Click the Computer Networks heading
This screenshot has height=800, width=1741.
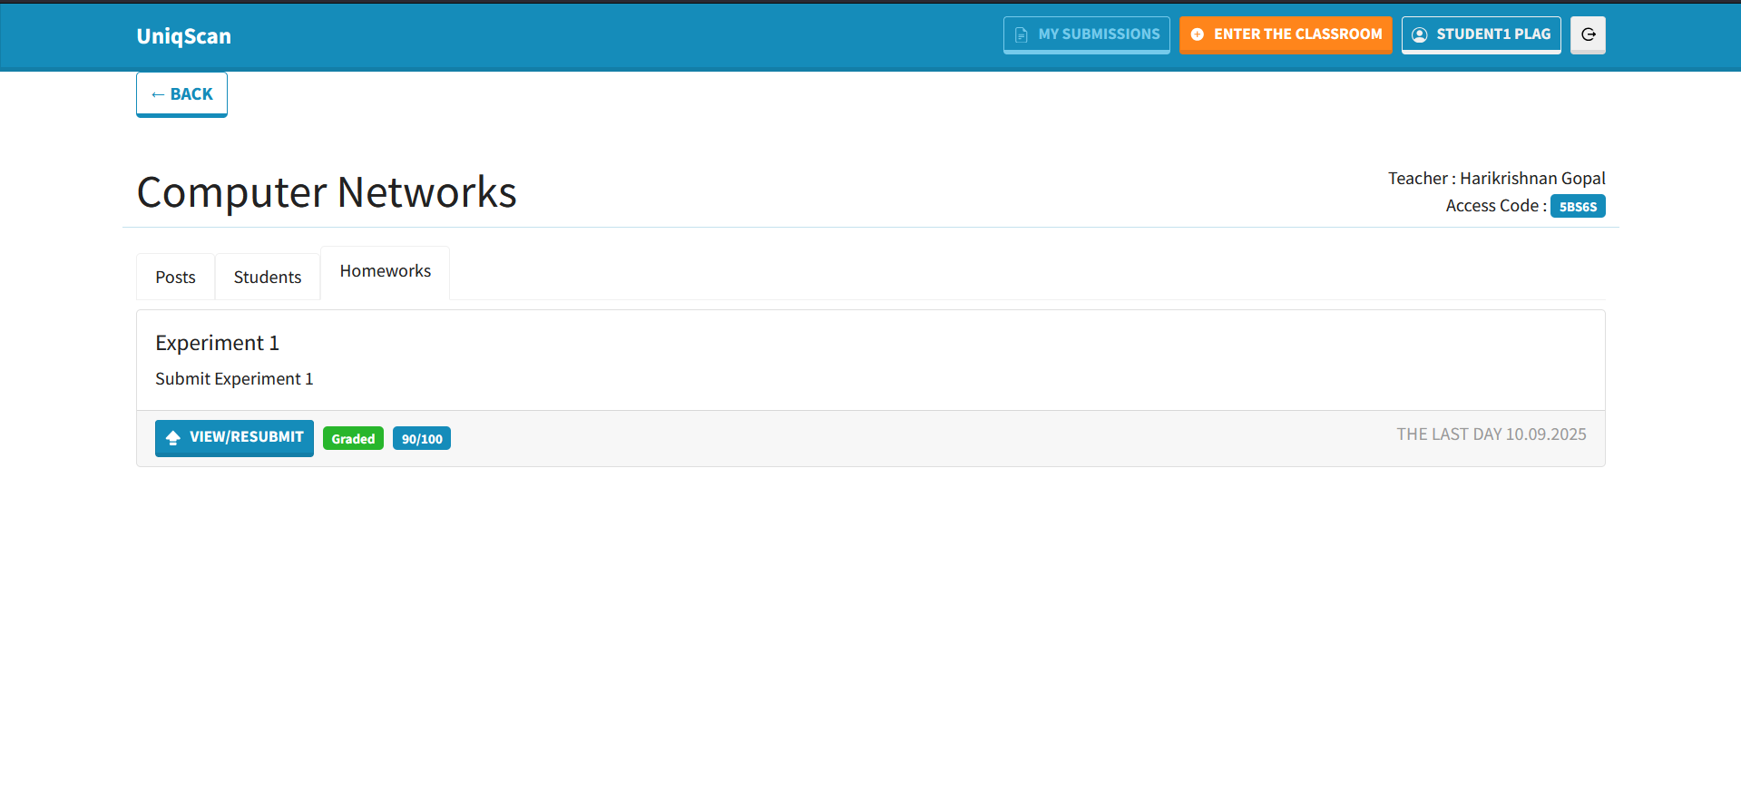pyautogui.click(x=327, y=192)
